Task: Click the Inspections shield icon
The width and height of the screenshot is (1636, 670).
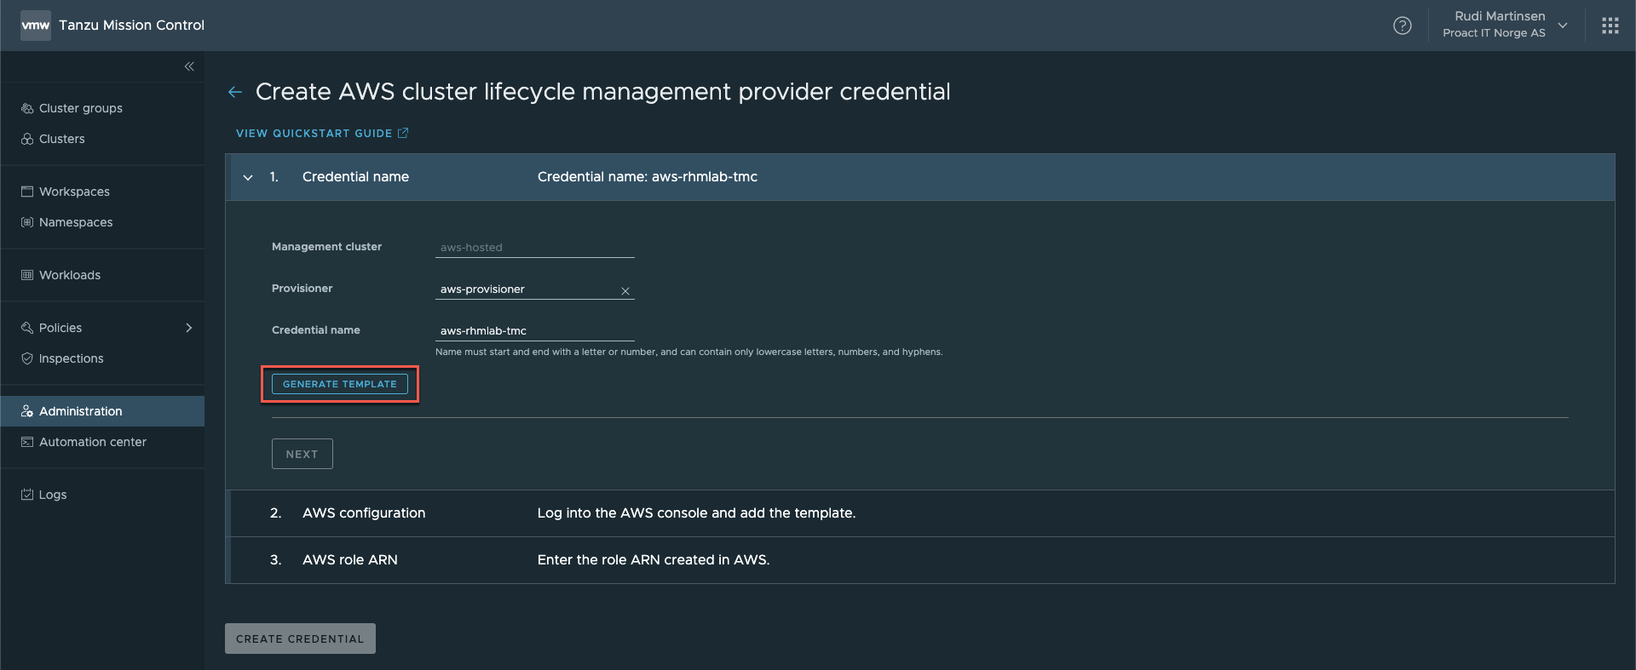Action: [x=27, y=358]
